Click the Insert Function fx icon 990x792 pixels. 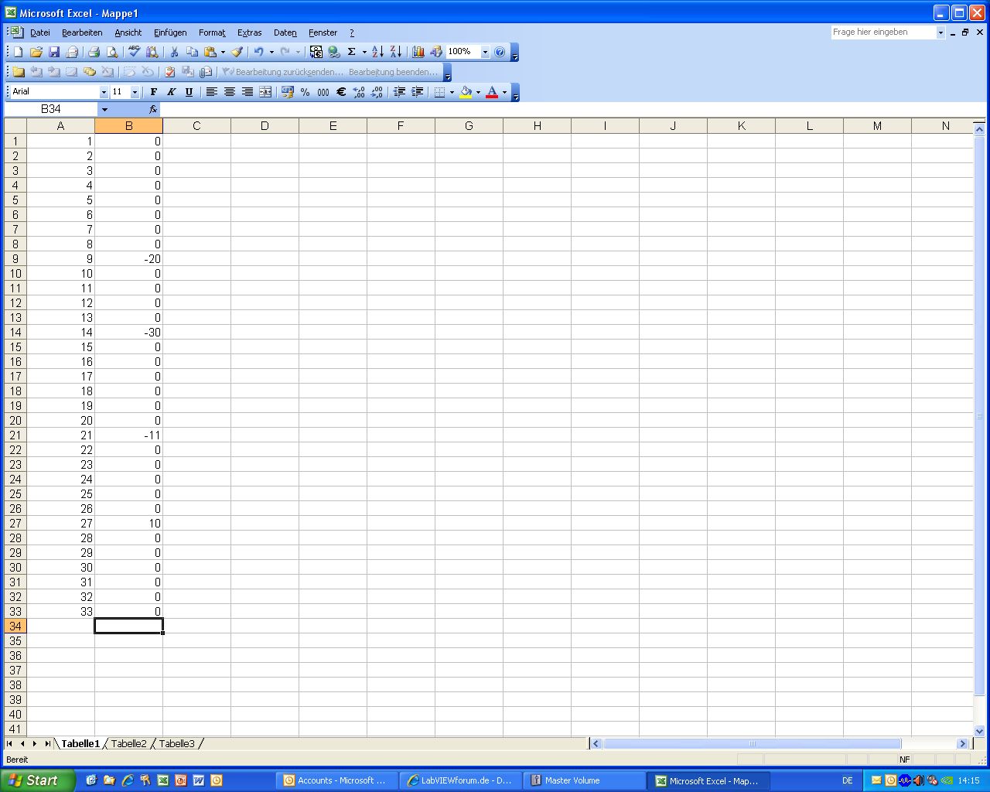pos(153,110)
